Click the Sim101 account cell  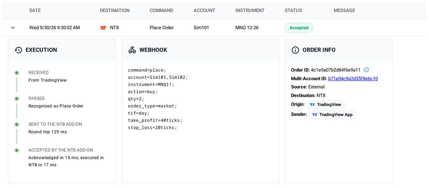coord(201,28)
